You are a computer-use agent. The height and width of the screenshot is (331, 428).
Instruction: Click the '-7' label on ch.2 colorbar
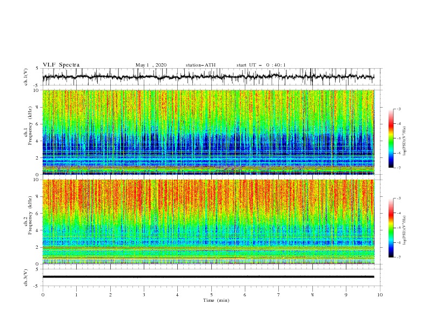(399, 257)
